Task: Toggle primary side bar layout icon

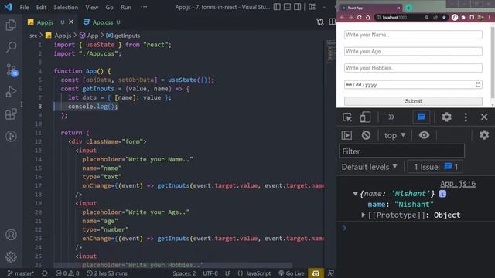Action: pyautogui.click(x=277, y=7)
